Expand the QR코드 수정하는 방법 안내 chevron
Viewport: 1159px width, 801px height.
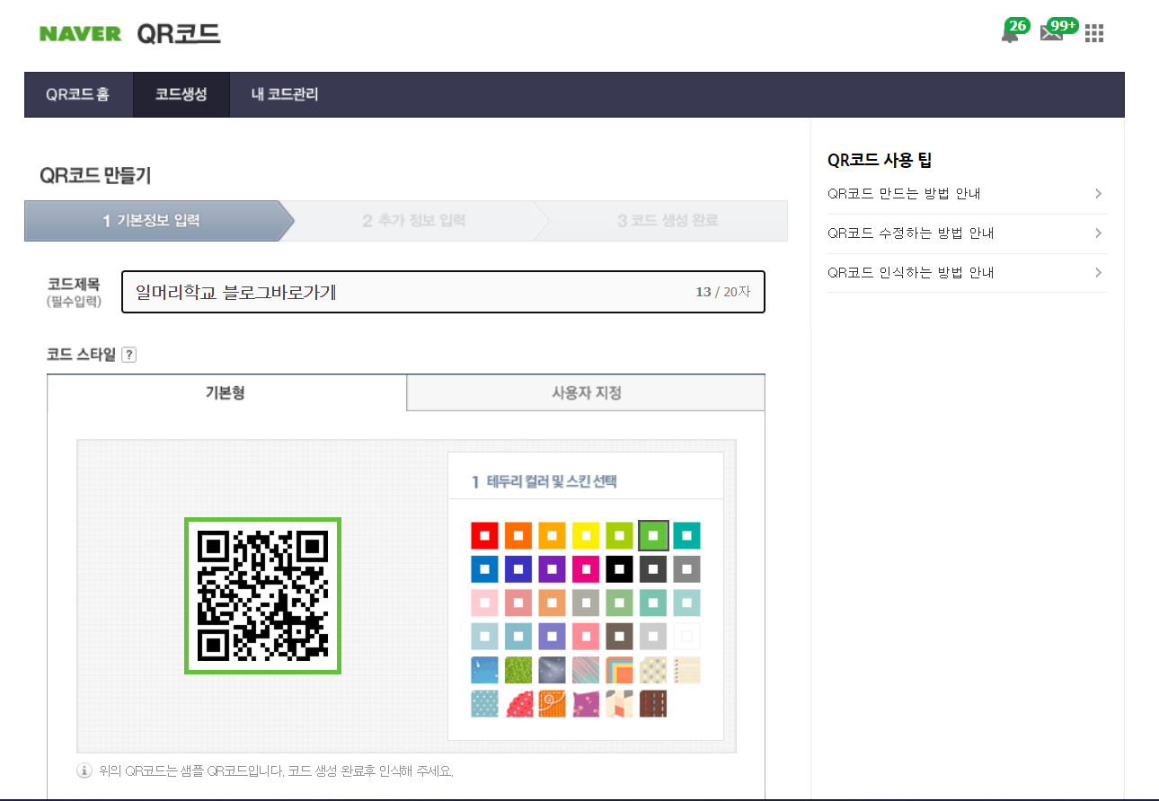click(1098, 233)
